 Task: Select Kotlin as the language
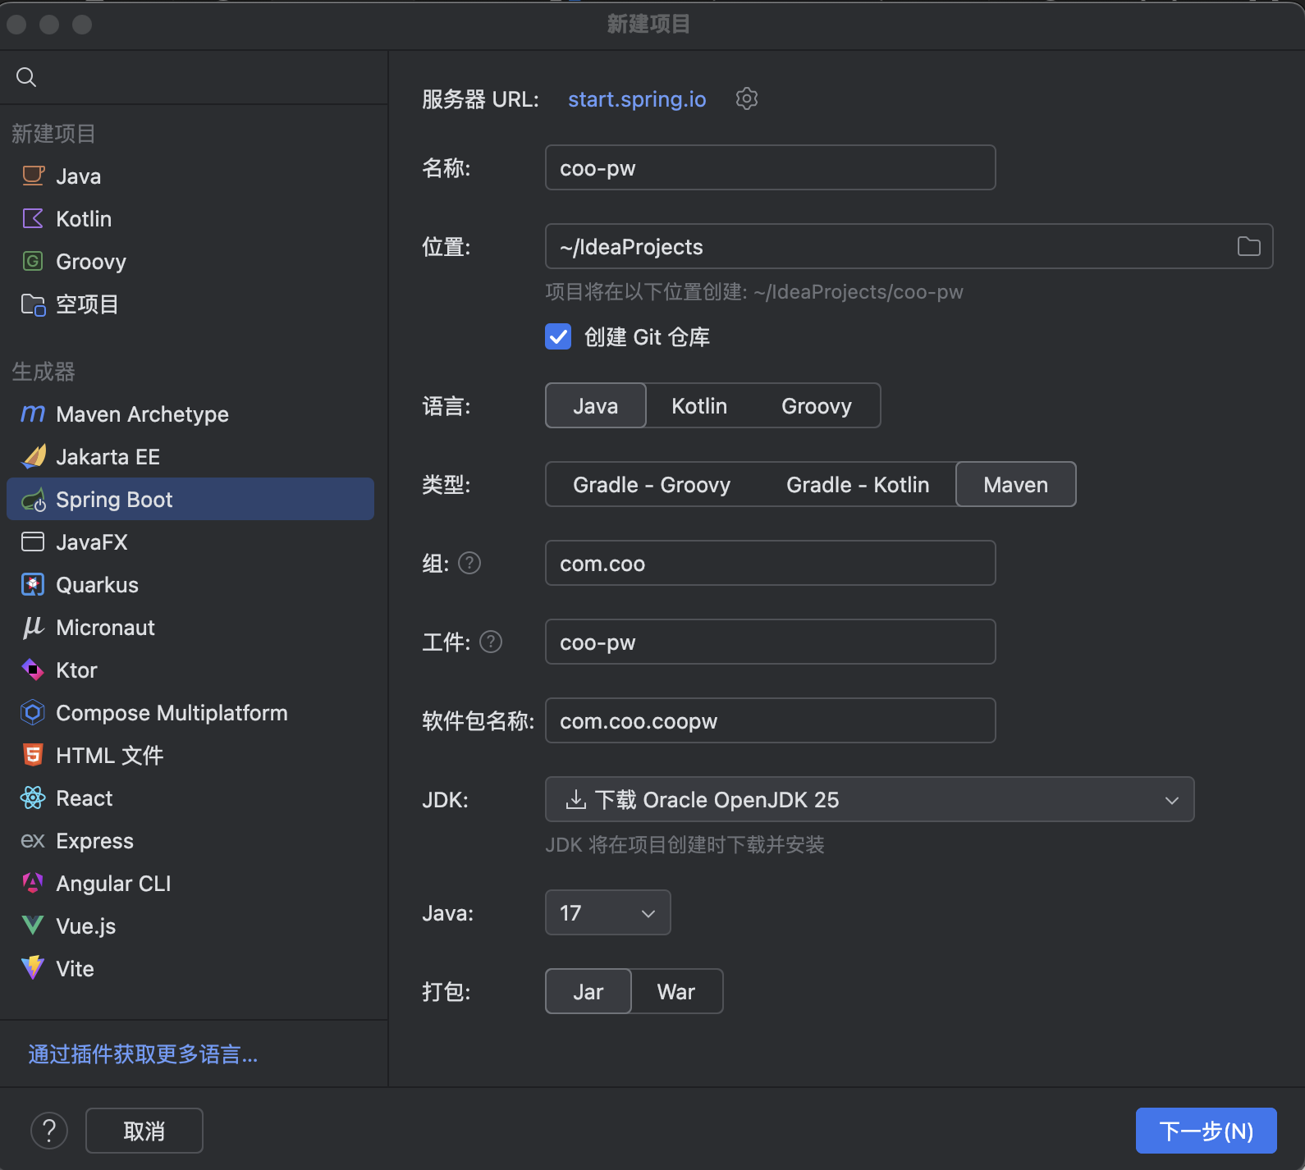tap(699, 405)
